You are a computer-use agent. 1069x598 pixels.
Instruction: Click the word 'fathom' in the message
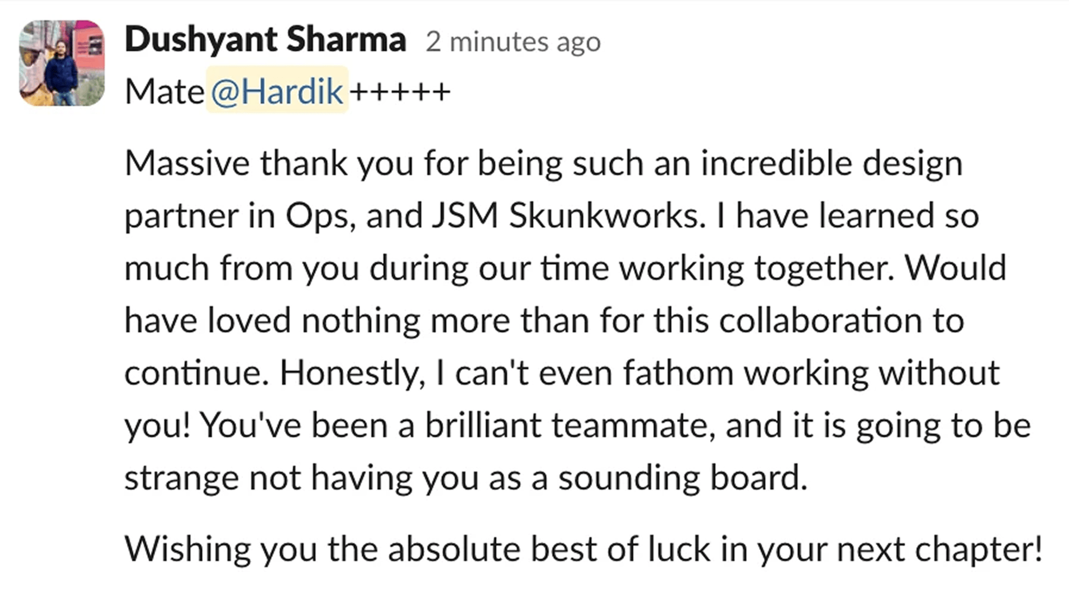[x=678, y=373]
